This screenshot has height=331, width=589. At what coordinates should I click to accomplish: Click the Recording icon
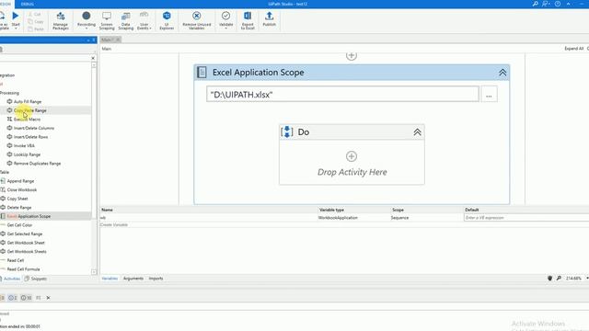86,16
